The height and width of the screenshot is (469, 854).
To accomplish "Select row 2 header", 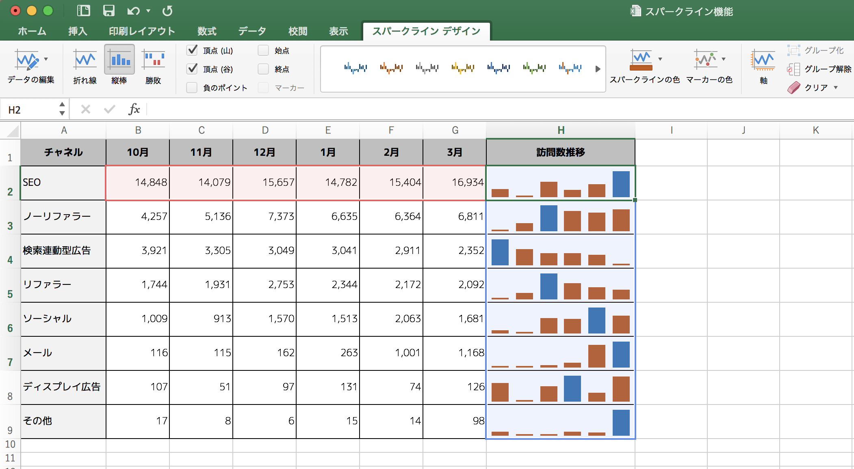I will [10, 183].
